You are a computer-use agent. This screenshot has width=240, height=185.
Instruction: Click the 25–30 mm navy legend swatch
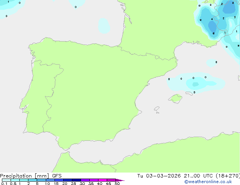[76, 180]
